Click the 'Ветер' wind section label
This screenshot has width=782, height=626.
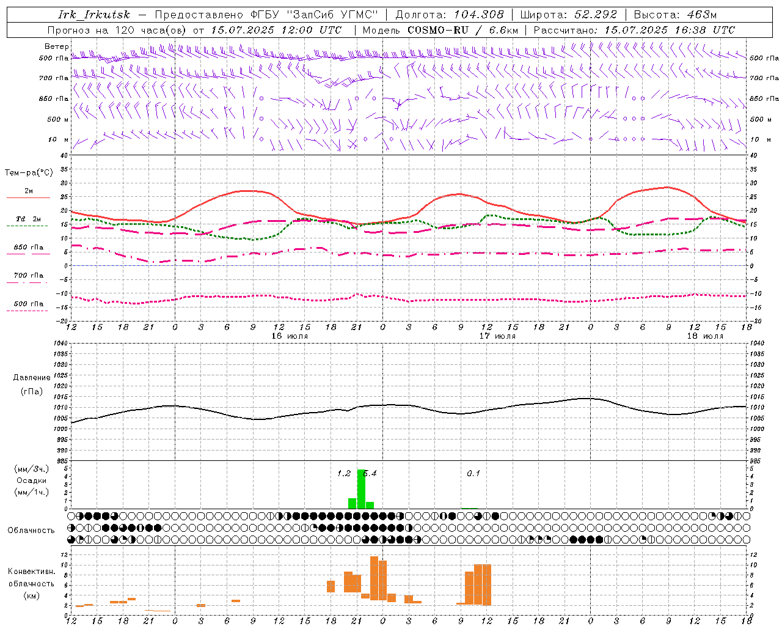point(57,46)
